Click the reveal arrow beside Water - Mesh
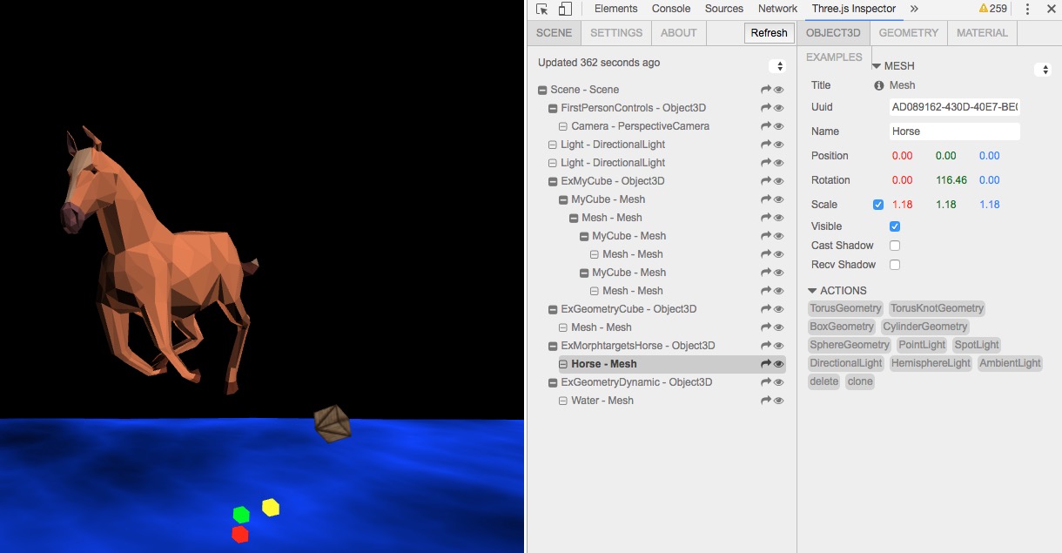Viewport: 1062px width, 553px height. [x=765, y=400]
